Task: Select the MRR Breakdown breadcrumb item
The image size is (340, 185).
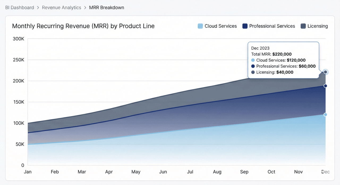Action: pos(107,7)
